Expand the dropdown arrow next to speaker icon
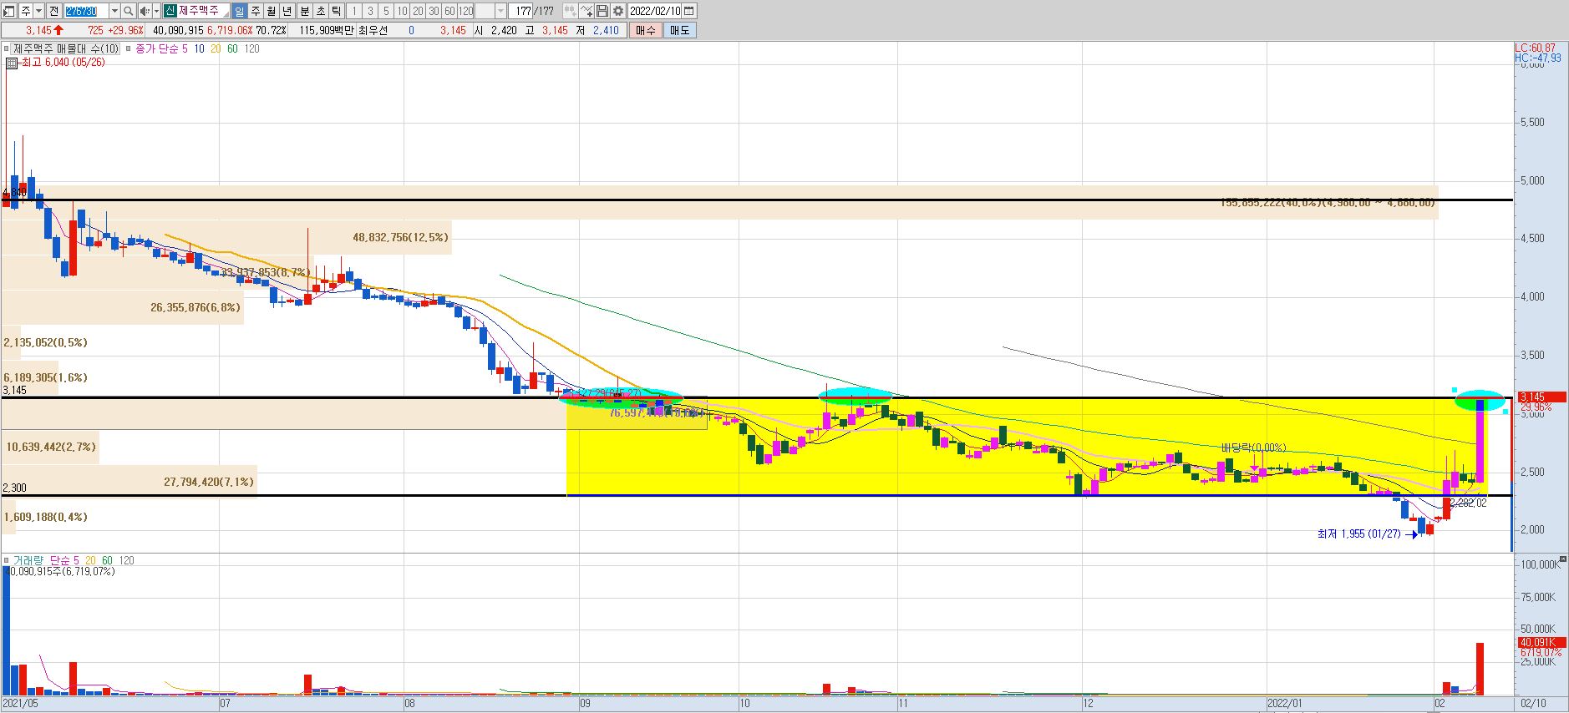 156,11
